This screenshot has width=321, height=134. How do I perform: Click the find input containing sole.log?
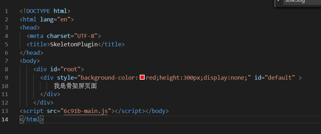pos(302,2)
